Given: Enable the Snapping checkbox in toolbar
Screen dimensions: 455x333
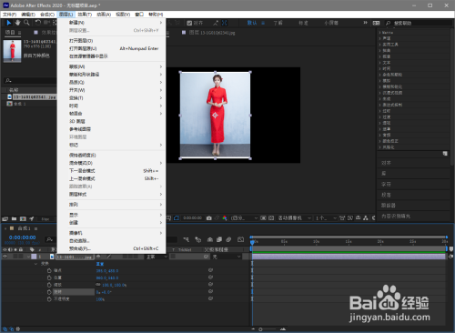Looking at the screenshot, I should tap(189, 23).
